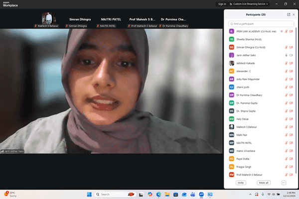Viewport: 299px width, 199px height.
Task: Click the Zoom icon in the taskbar
Action: (201, 195)
